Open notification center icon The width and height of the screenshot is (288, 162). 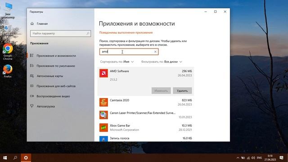pos(281,158)
